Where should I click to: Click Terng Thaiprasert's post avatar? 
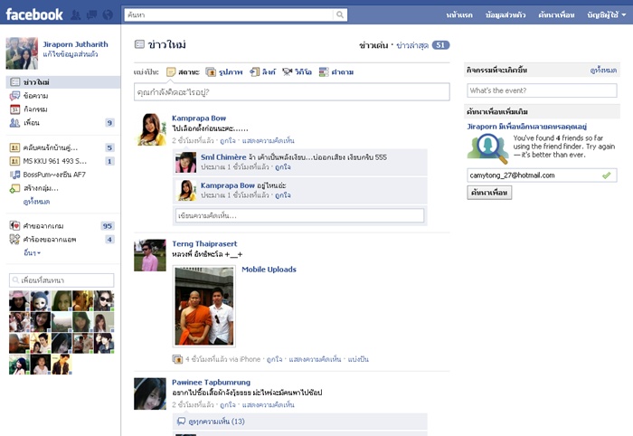[150, 255]
